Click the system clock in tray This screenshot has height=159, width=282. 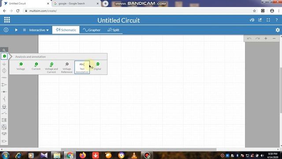273,155
